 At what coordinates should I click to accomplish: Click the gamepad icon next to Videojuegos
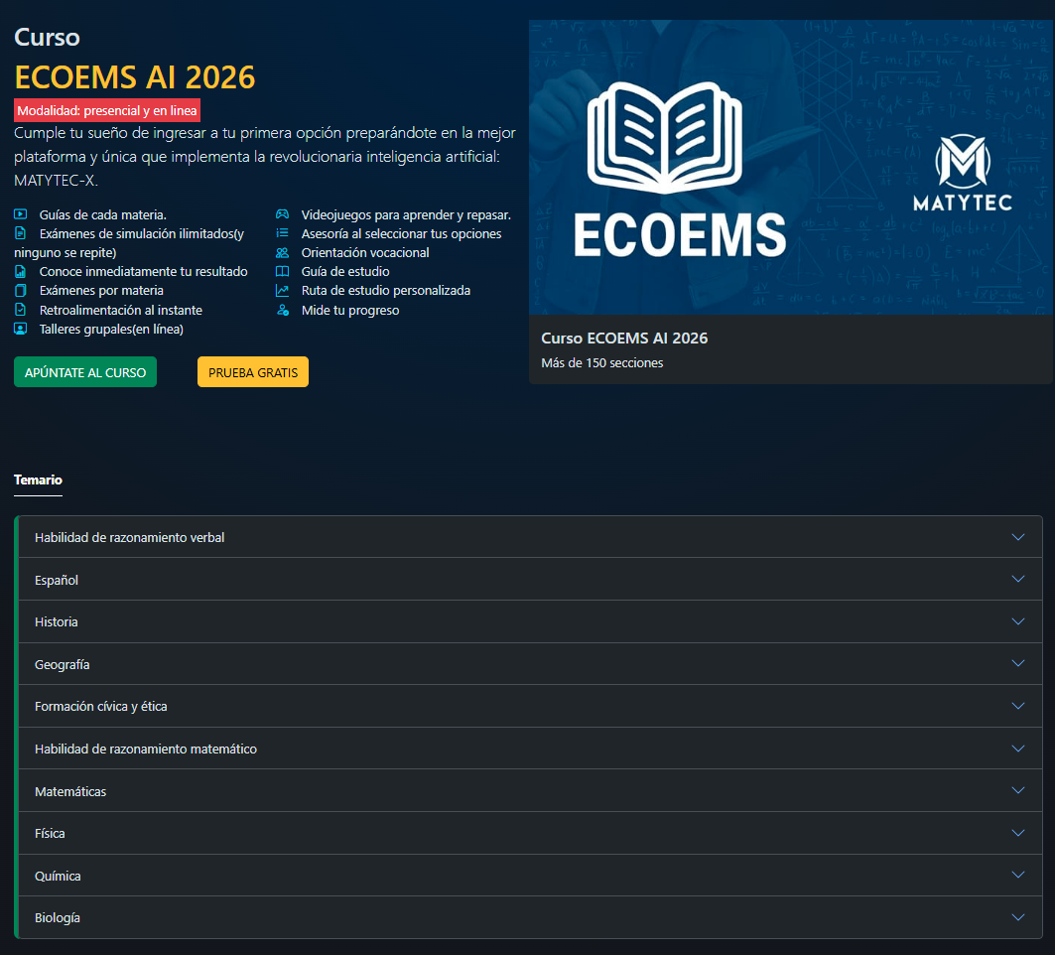click(x=282, y=214)
